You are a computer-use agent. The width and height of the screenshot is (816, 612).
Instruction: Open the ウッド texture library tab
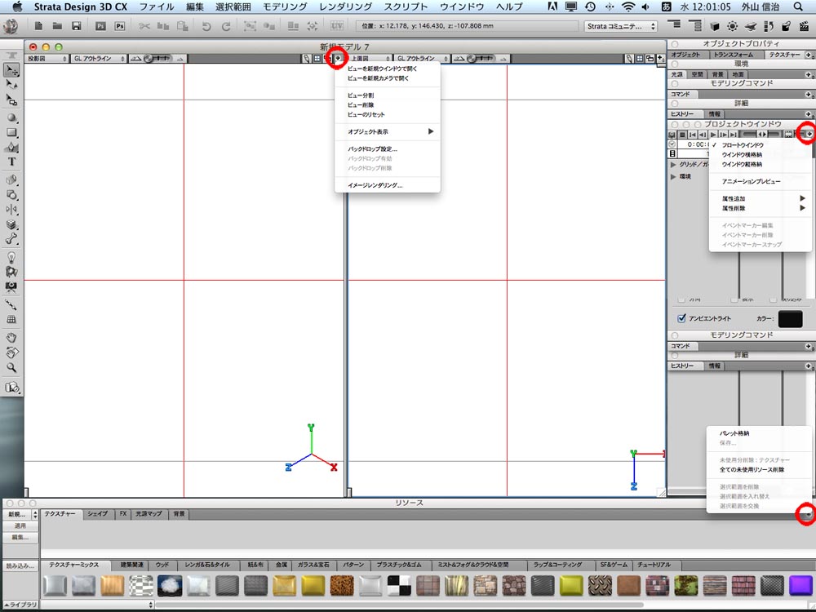162,565
